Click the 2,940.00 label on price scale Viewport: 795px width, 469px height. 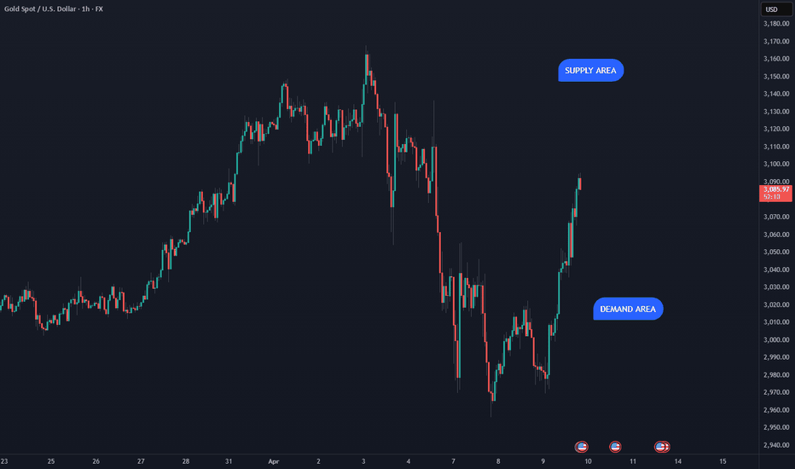(776, 445)
